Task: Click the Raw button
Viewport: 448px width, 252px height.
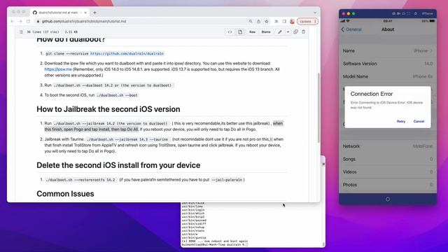Action: [x=252, y=32]
